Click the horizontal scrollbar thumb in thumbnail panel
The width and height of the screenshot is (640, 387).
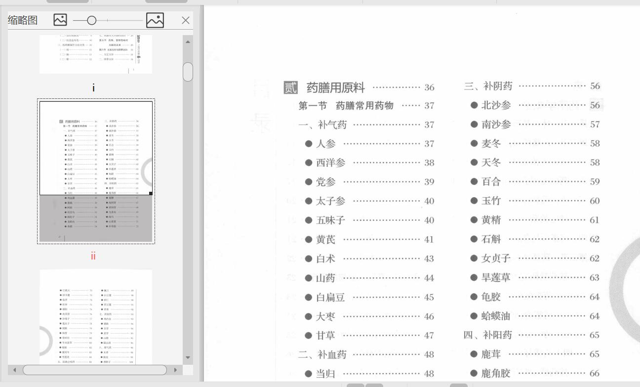pyautogui.click(x=95, y=370)
